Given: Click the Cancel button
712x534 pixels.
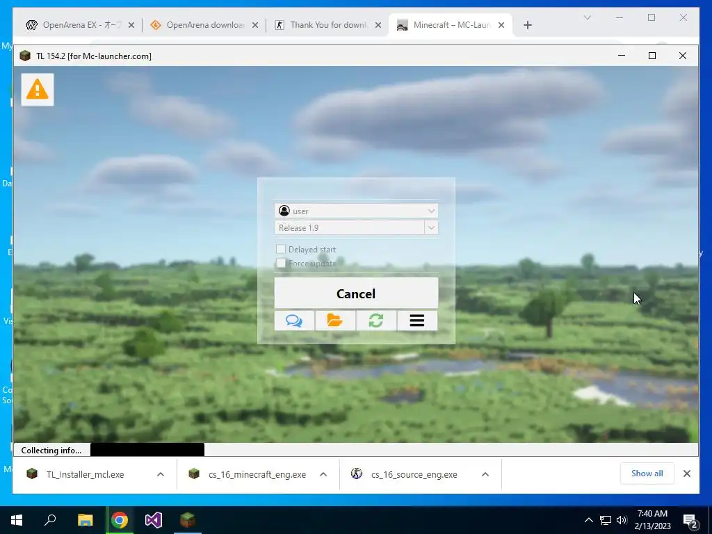Looking at the screenshot, I should point(356,293).
